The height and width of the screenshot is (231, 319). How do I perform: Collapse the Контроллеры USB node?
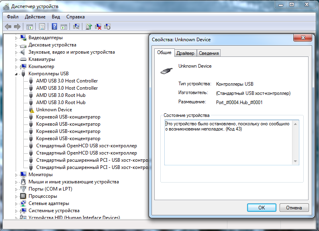click(x=16, y=74)
